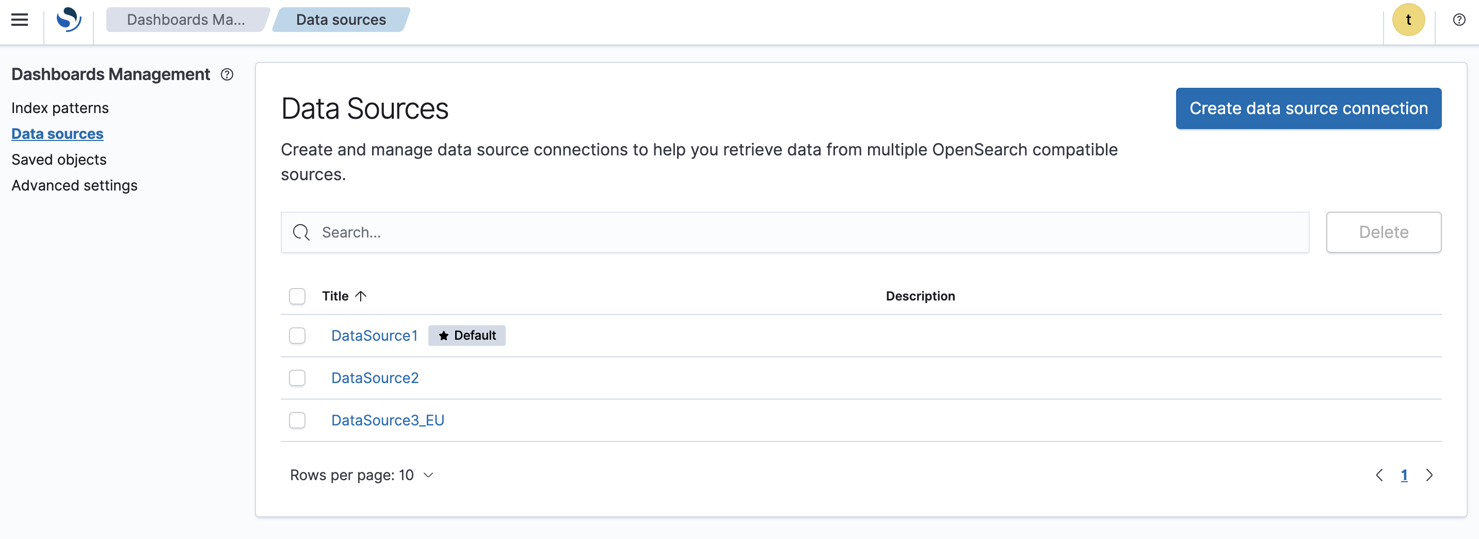Click the OpenSearch logo
Screen dimensions: 1479x539
(68, 19)
